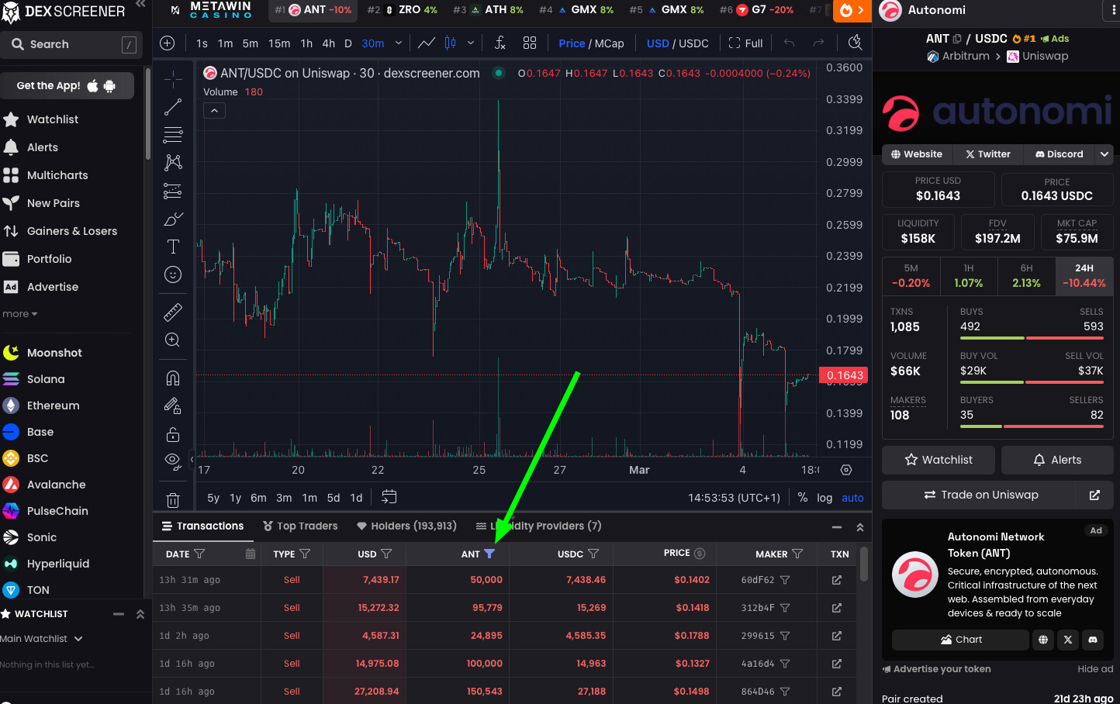Open the go to date icon
Viewport: 1120px width, 704px height.
coord(389,497)
